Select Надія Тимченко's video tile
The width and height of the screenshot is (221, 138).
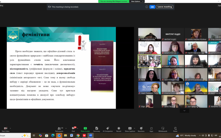149,88
